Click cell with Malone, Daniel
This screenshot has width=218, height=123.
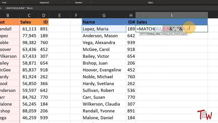(x=104, y=118)
